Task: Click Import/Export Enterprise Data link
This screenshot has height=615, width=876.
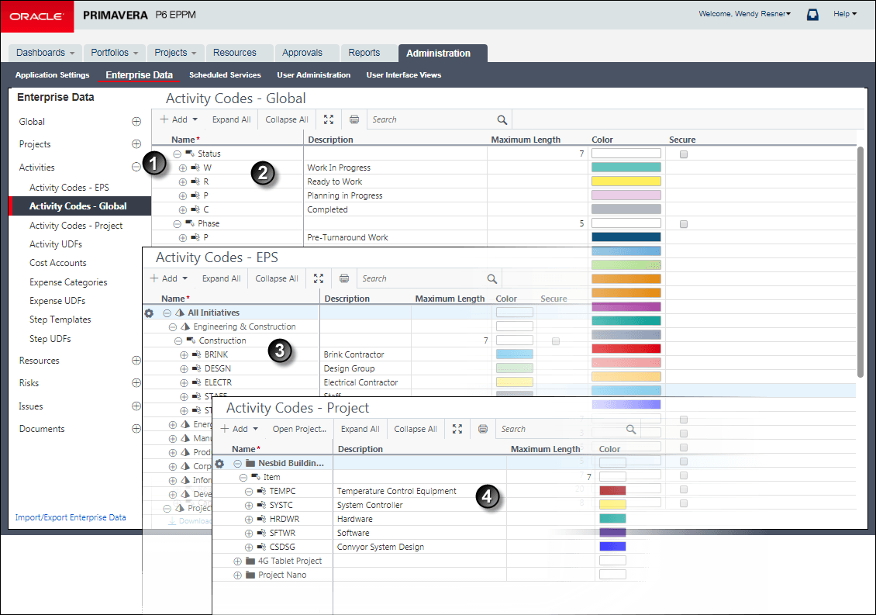Action: click(71, 518)
